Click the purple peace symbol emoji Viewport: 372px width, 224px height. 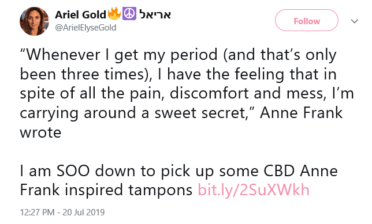[x=129, y=14]
